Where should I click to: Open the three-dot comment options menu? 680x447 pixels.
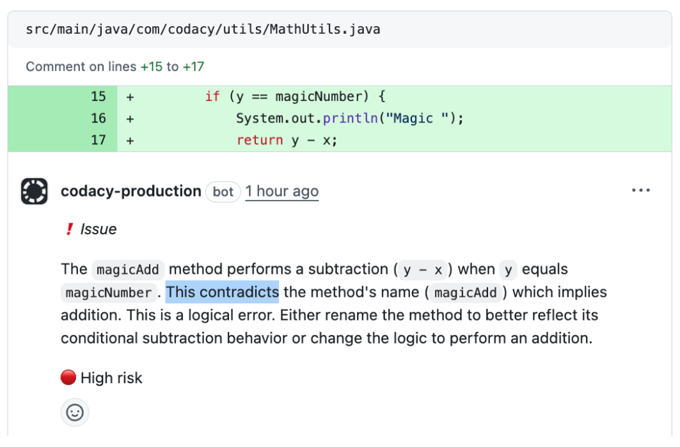pyautogui.click(x=640, y=191)
